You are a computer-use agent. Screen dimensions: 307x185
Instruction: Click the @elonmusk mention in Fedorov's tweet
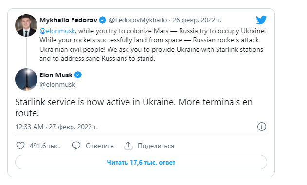point(57,31)
